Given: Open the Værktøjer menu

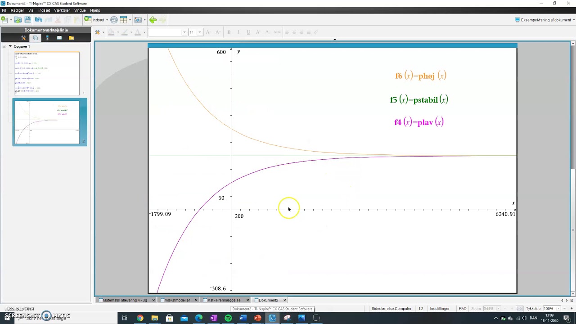Looking at the screenshot, I should tap(62, 10).
